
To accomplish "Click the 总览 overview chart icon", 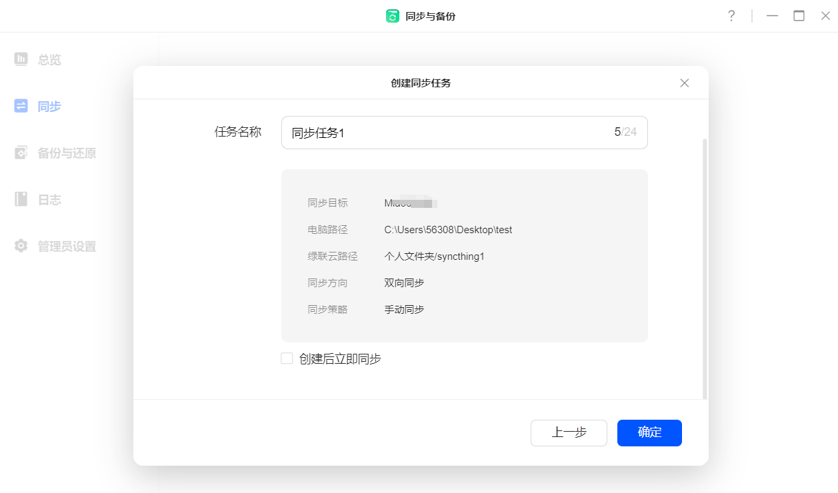I will (21, 59).
